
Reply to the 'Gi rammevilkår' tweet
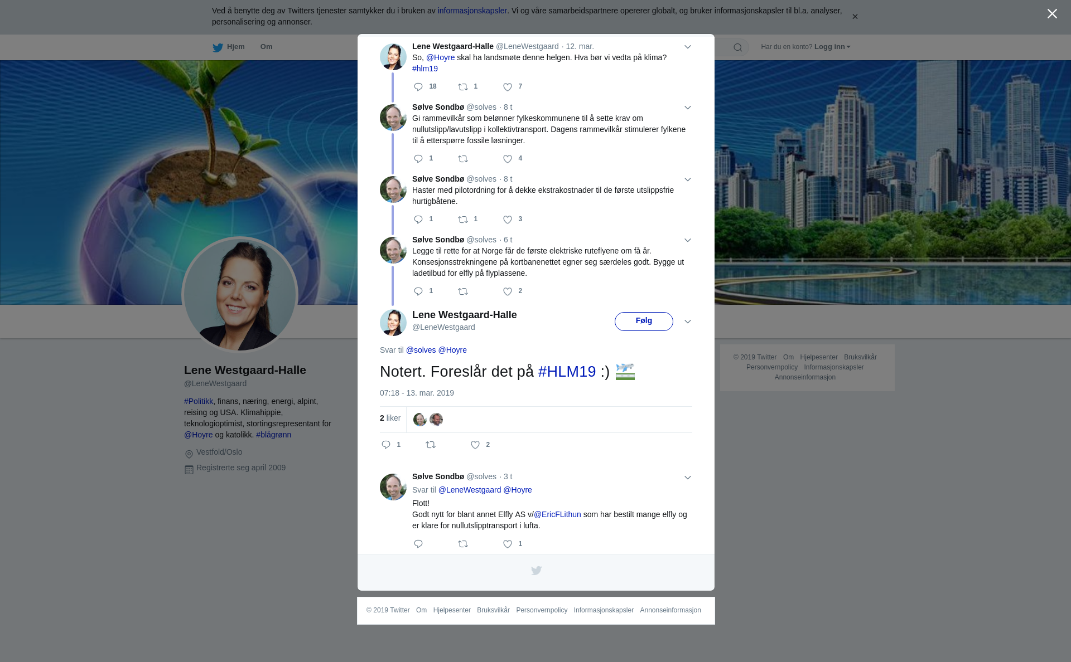pos(418,159)
